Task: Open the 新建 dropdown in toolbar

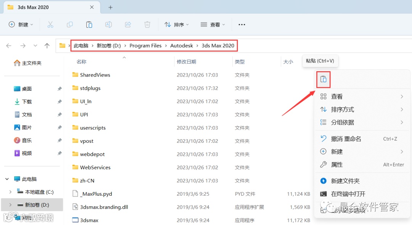Action: [x=21, y=25]
